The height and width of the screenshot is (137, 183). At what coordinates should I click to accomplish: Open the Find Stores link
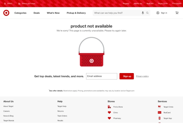(177, 4)
